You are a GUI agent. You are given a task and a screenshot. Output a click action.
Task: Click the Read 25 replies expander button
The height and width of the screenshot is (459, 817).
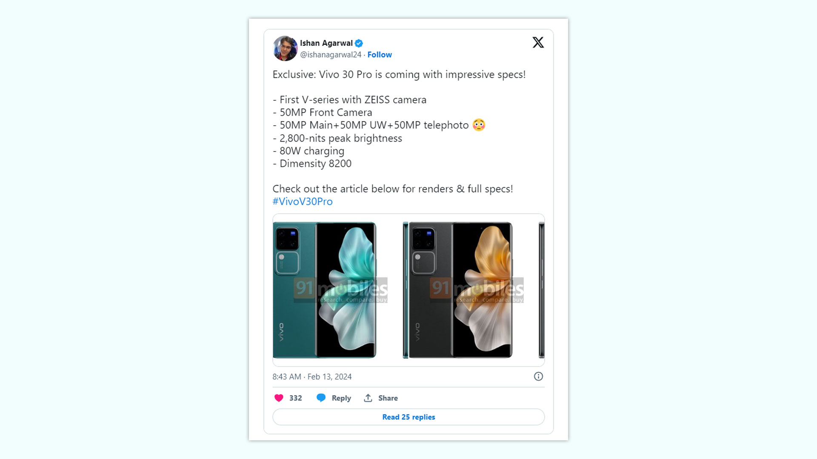tap(408, 417)
